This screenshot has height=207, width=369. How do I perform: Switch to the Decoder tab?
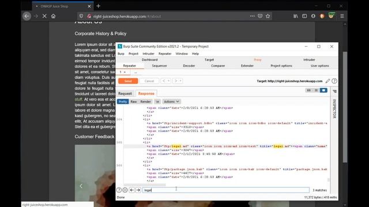(189, 66)
